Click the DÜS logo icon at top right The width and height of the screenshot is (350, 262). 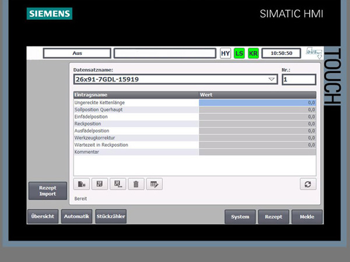314,53
